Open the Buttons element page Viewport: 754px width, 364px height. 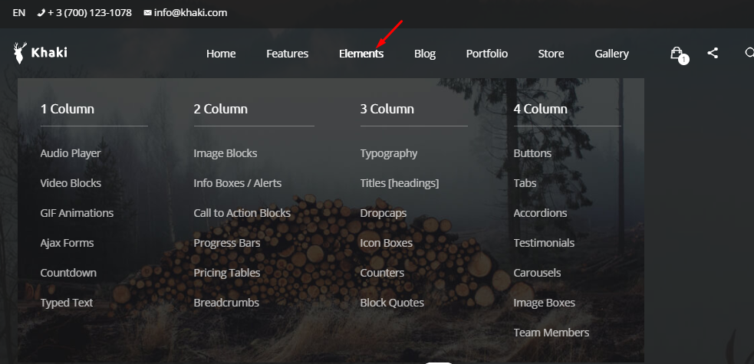click(532, 154)
